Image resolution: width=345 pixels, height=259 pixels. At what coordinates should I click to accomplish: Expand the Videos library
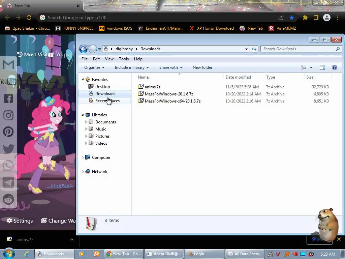(x=86, y=143)
